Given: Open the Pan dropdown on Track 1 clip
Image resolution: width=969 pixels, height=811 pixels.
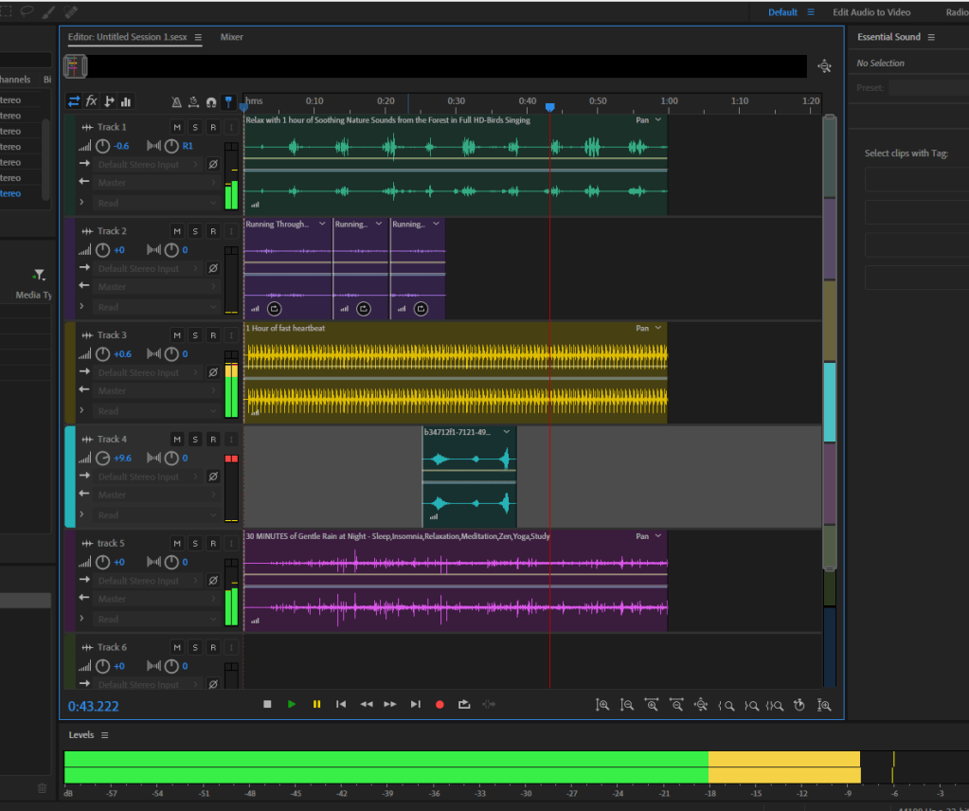Looking at the screenshot, I should point(650,120).
